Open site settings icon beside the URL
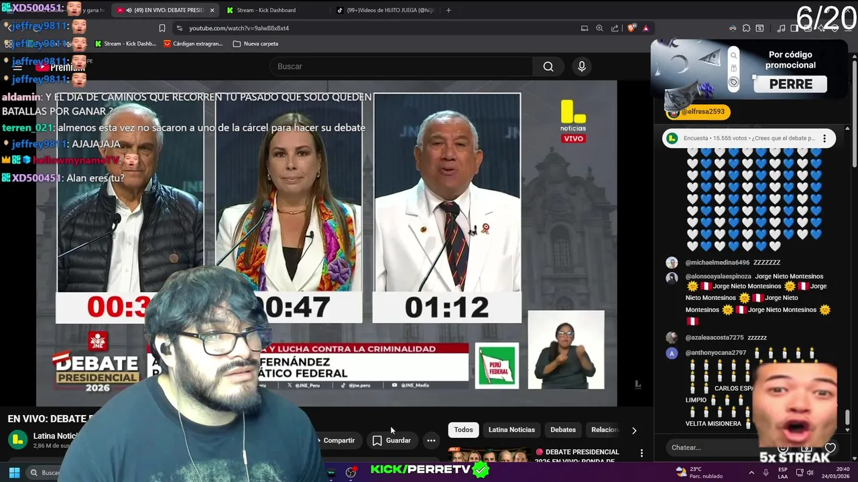The width and height of the screenshot is (858, 482). pyautogui.click(x=179, y=28)
